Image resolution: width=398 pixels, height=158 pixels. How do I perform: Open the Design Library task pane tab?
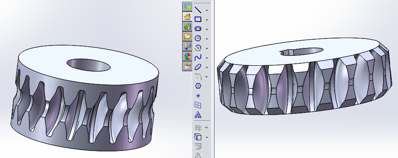click(187, 26)
